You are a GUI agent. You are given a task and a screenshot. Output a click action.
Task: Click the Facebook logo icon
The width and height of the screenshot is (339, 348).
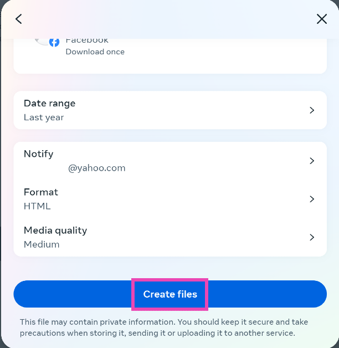(x=54, y=42)
